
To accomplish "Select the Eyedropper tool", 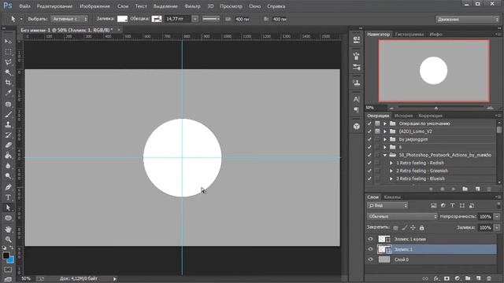I will point(9,93).
